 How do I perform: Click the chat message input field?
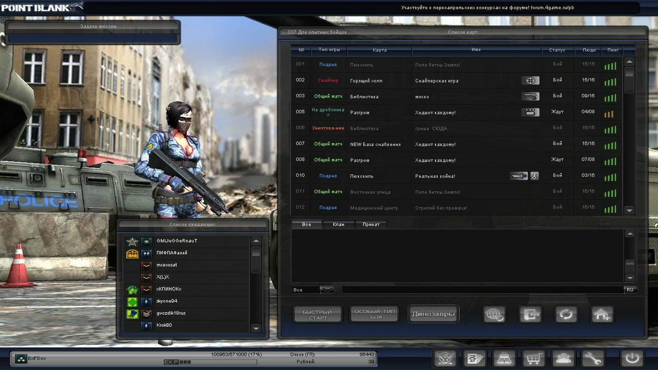[x=482, y=290]
